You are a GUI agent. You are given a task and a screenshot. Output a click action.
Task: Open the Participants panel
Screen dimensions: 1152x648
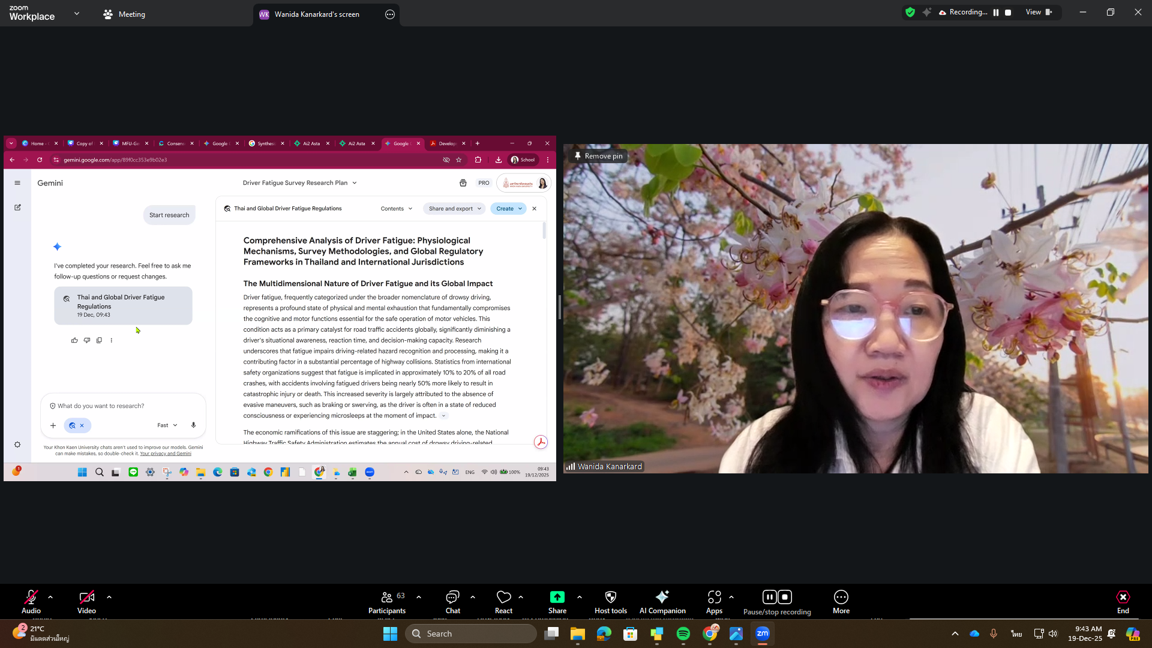(x=387, y=597)
